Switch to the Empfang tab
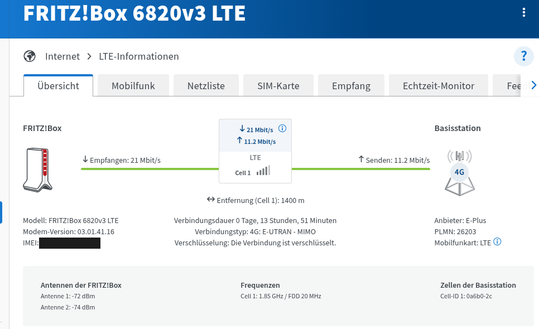Screen dimensions: 539x329 pos(351,85)
